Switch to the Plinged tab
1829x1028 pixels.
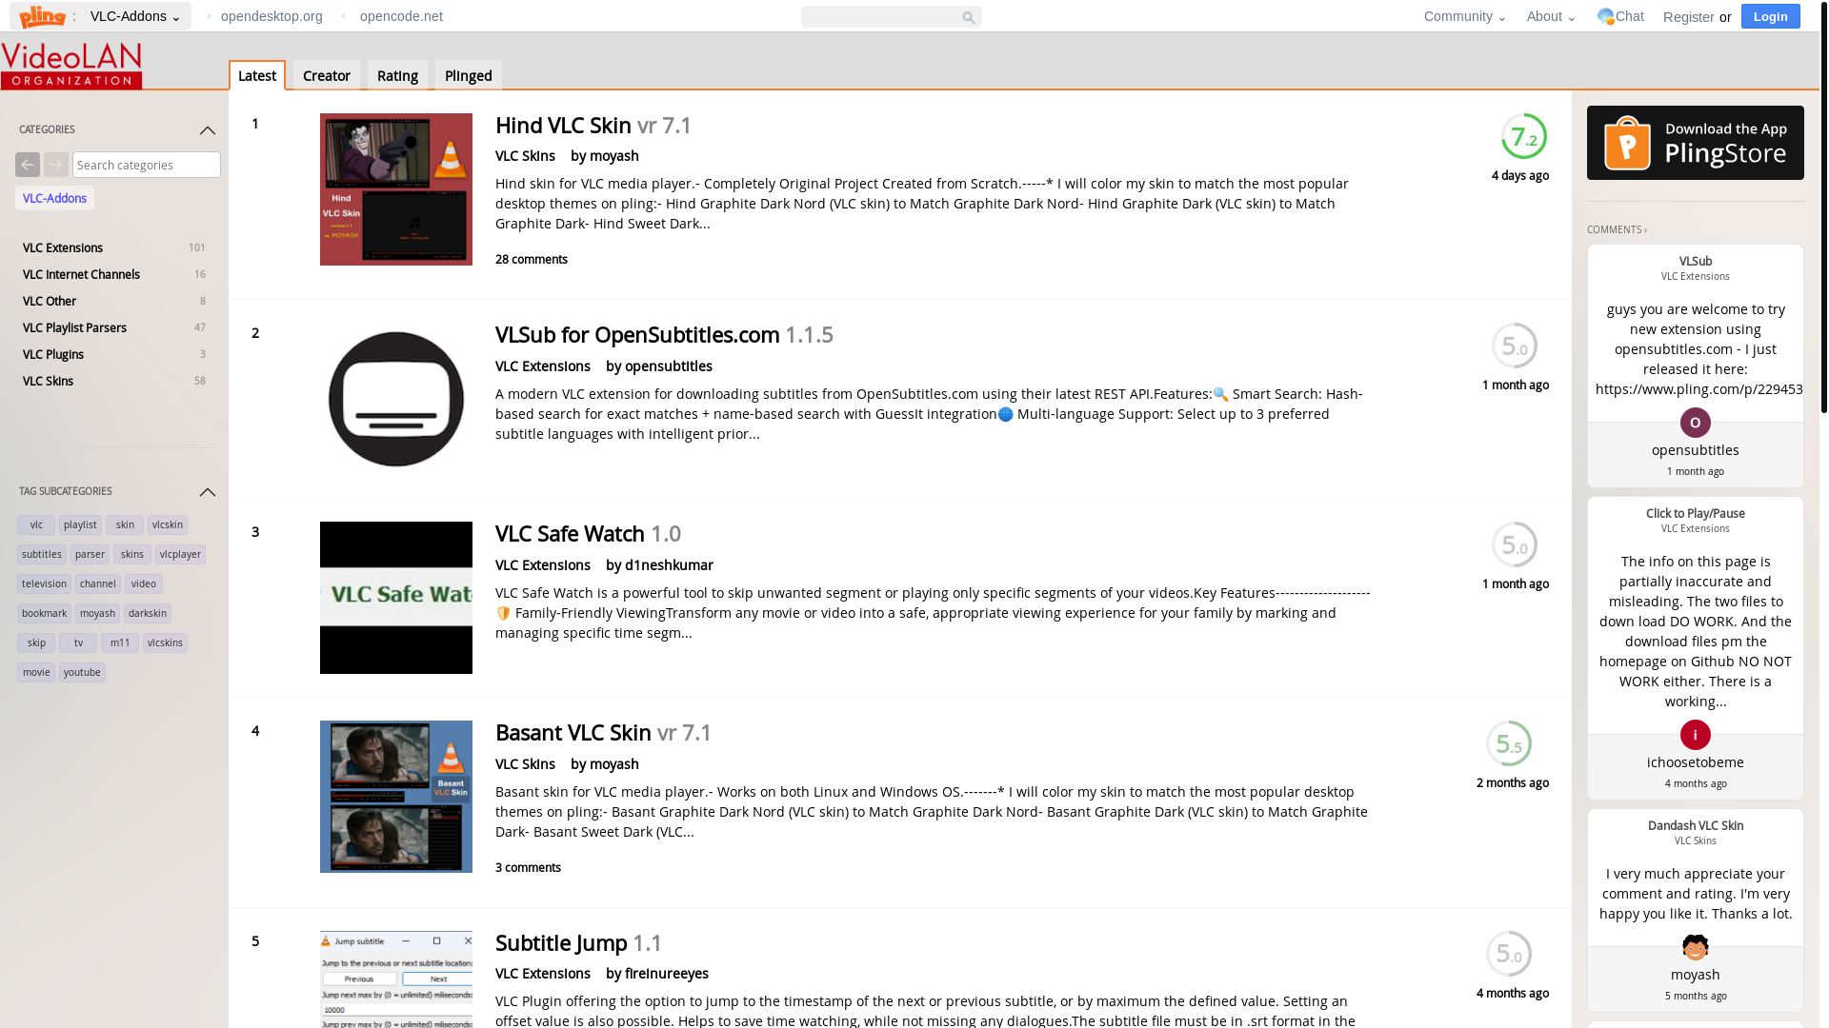[469, 75]
